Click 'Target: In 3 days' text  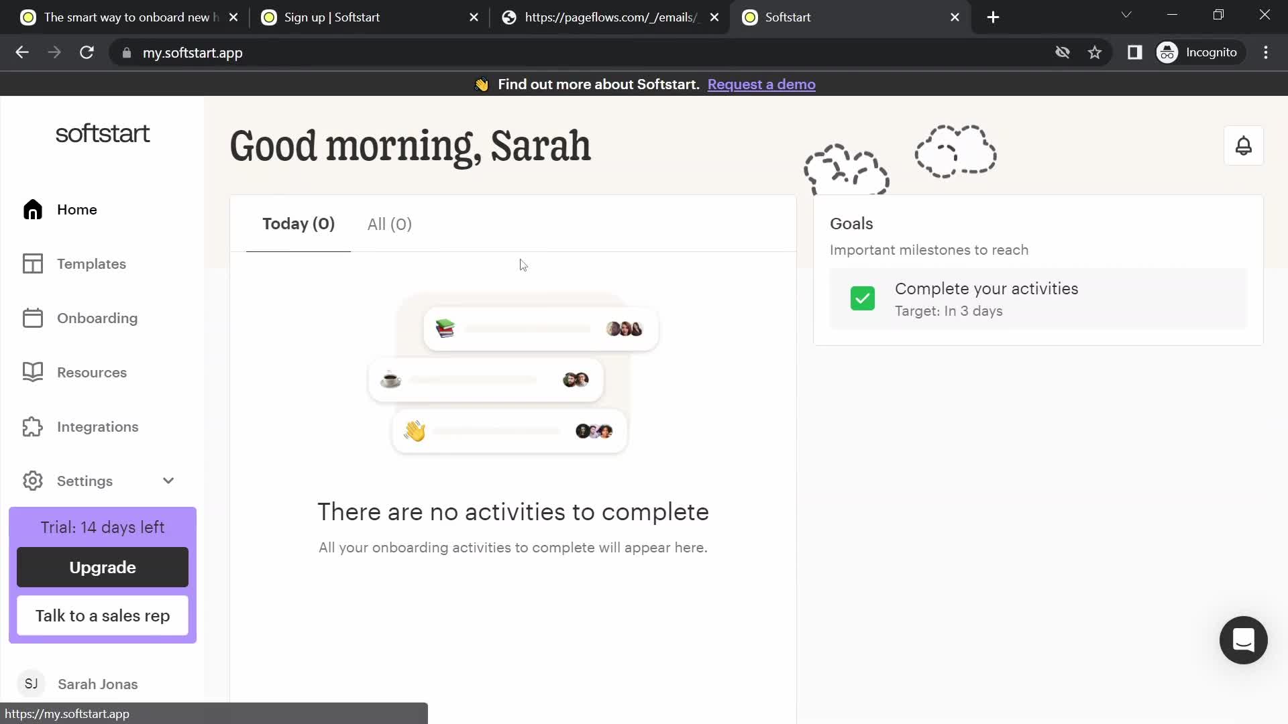pyautogui.click(x=949, y=311)
